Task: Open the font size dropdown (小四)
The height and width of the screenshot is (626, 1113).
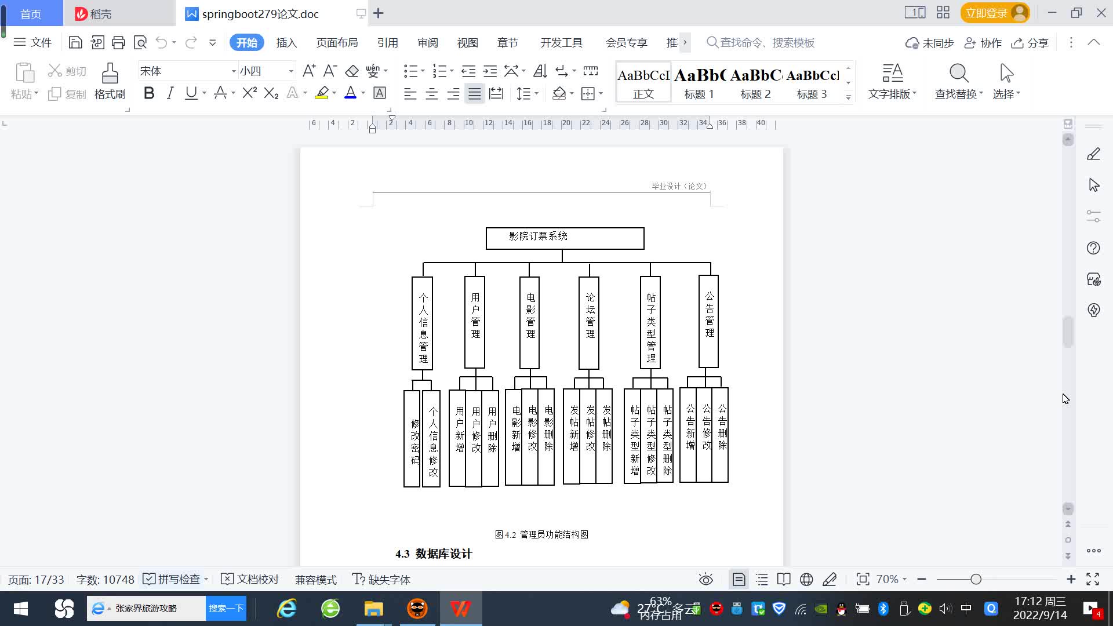Action: (x=291, y=71)
